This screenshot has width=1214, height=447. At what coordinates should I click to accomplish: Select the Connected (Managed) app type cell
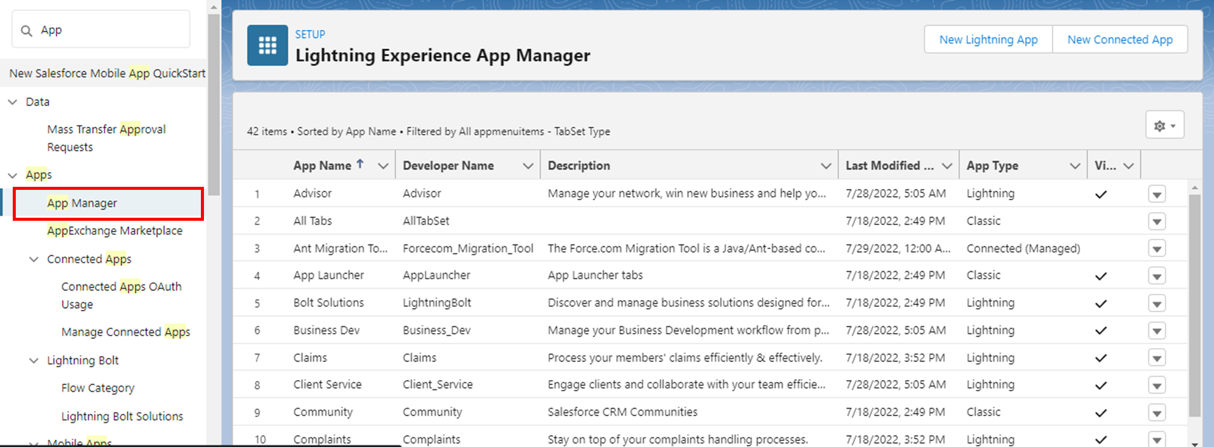tap(1023, 248)
